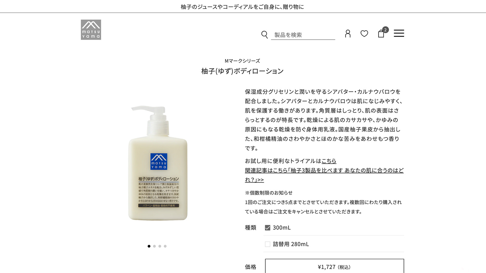
Task: Uncheck the 300mL option checkbox
Action: pos(268,228)
